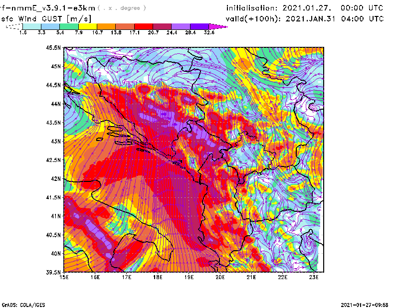Click the '41N' latitude label
The width and height of the screenshot is (399, 308).
point(56,216)
